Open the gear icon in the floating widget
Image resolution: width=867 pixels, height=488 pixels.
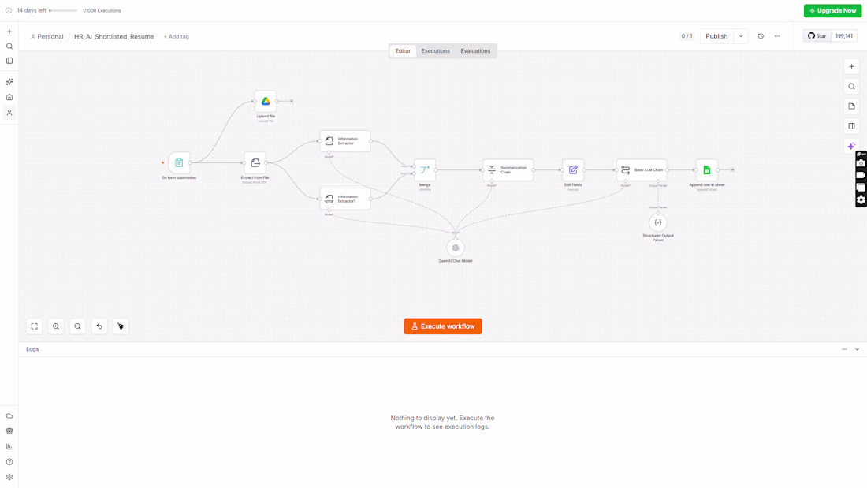point(861,199)
